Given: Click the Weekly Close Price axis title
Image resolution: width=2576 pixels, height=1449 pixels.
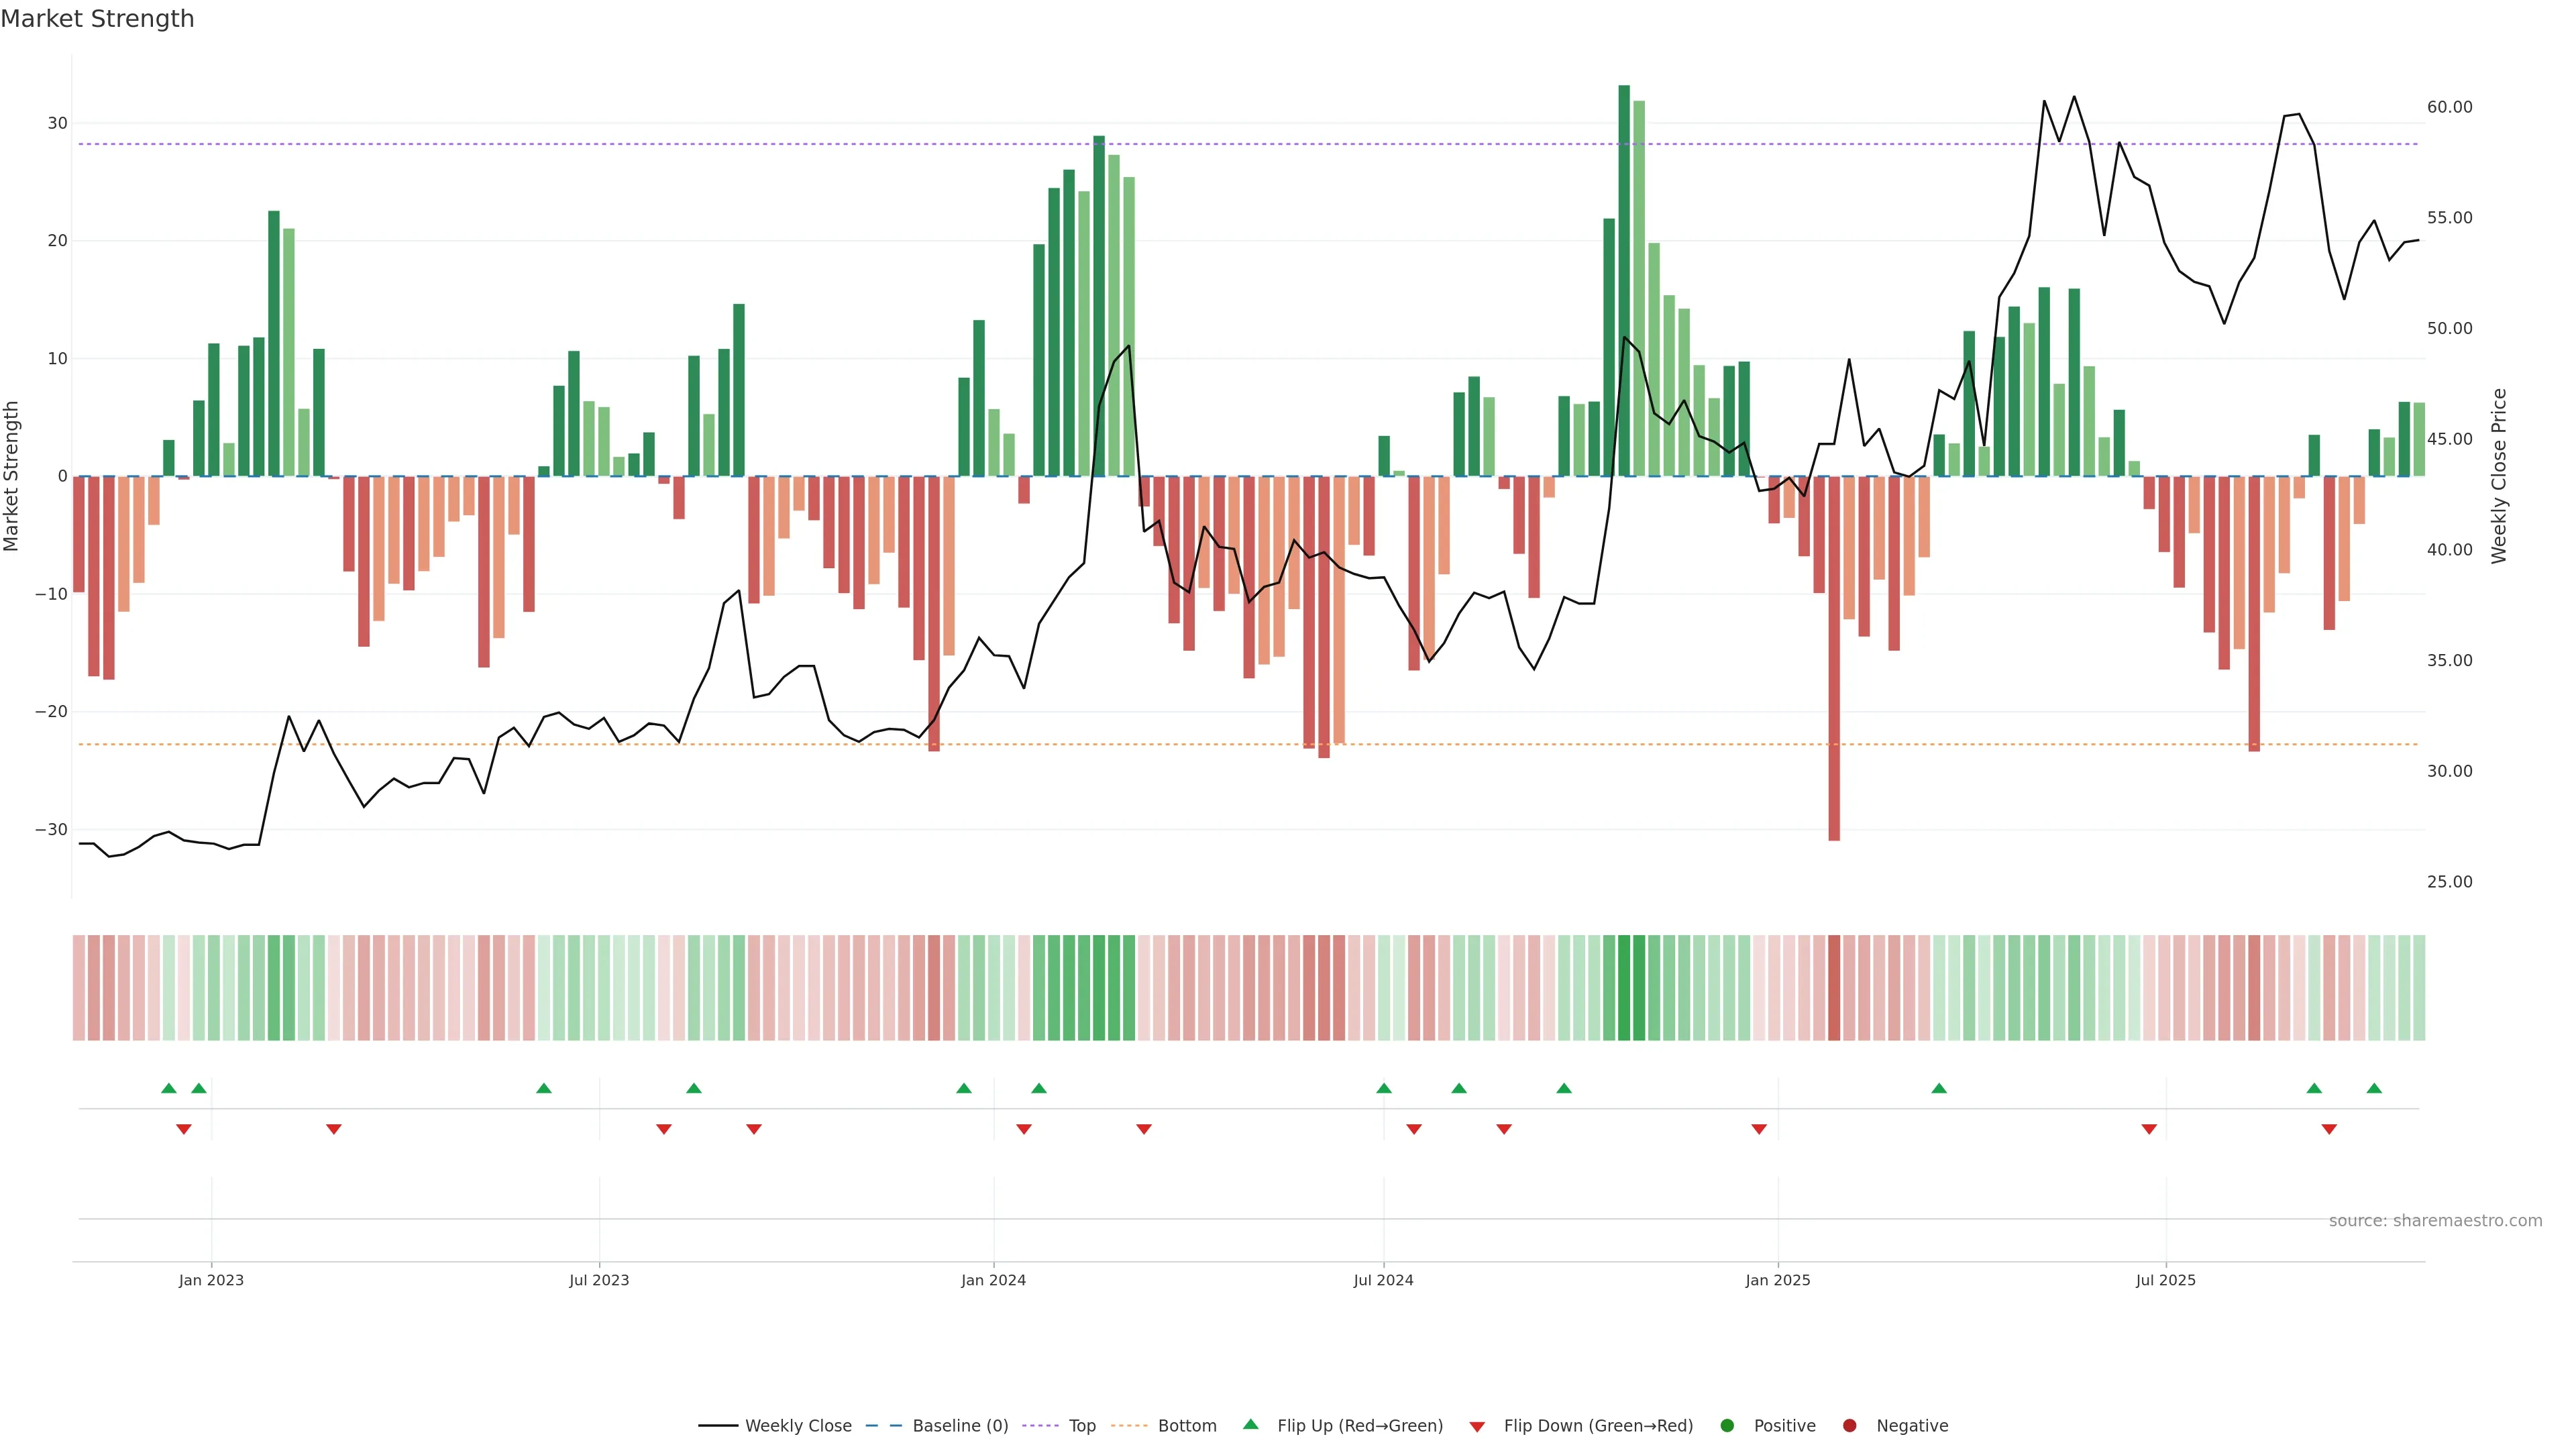Looking at the screenshot, I should [x=2499, y=476].
